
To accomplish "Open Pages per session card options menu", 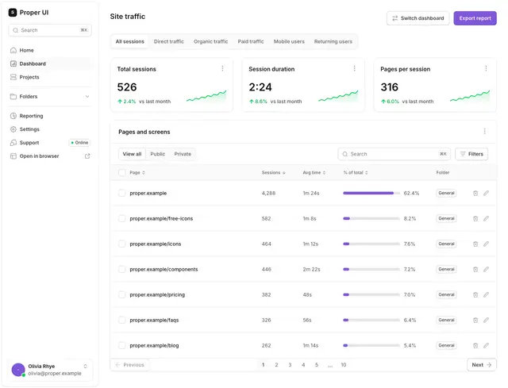I will [x=486, y=68].
